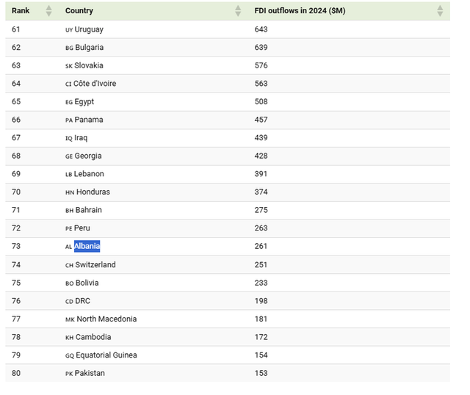Click Uruguay's FDI value 643
The width and height of the screenshot is (470, 395).
coord(261,29)
